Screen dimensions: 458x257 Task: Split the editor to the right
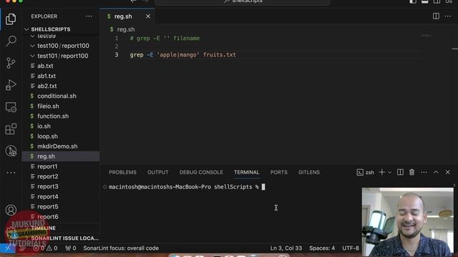pos(436,16)
